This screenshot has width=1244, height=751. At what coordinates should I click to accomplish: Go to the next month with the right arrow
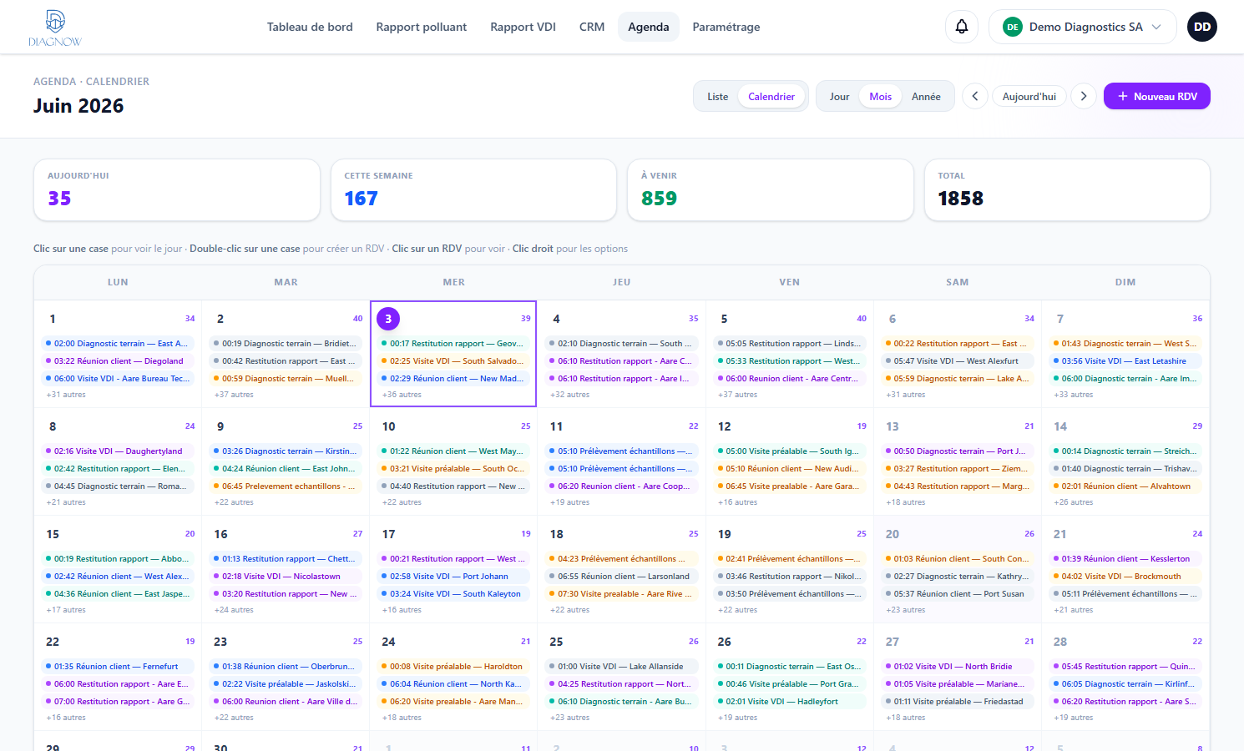click(x=1083, y=96)
